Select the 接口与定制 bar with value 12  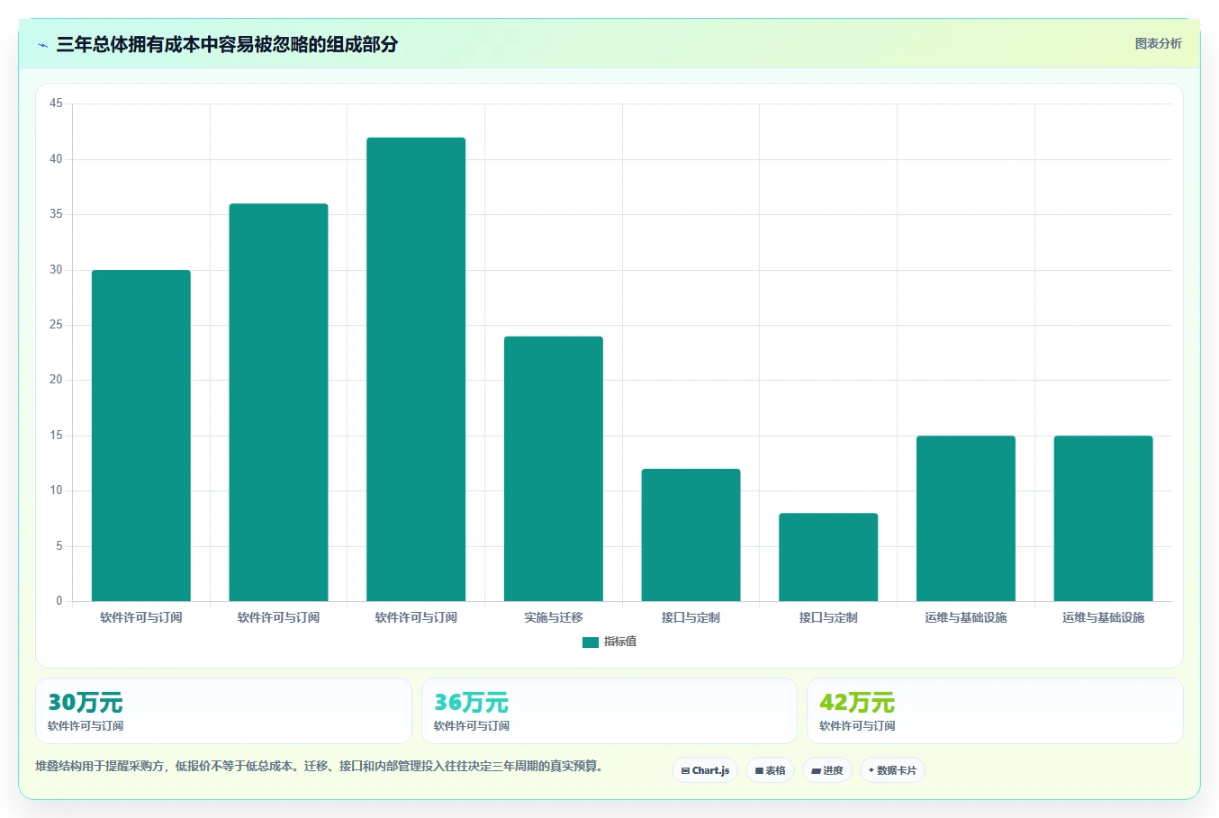(x=691, y=535)
